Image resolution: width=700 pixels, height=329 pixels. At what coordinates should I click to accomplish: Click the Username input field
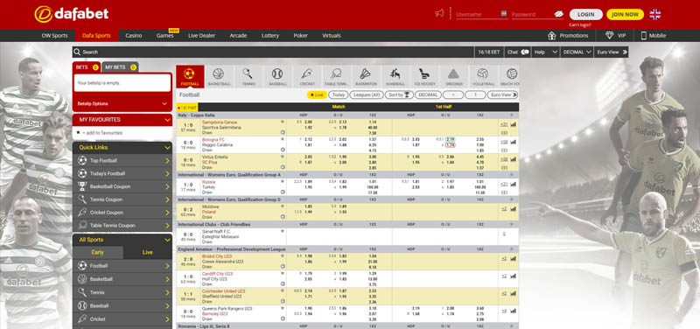pyautogui.click(x=482, y=14)
